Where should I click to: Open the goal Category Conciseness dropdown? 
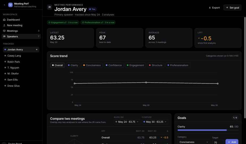pyautogui.click(x=194, y=142)
